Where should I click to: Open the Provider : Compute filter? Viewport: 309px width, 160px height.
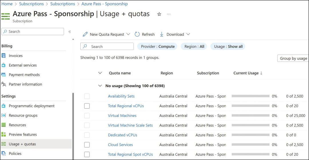[x=157, y=47]
